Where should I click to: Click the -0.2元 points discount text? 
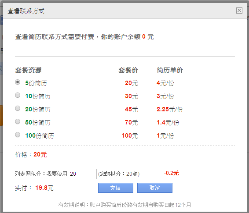172,173
